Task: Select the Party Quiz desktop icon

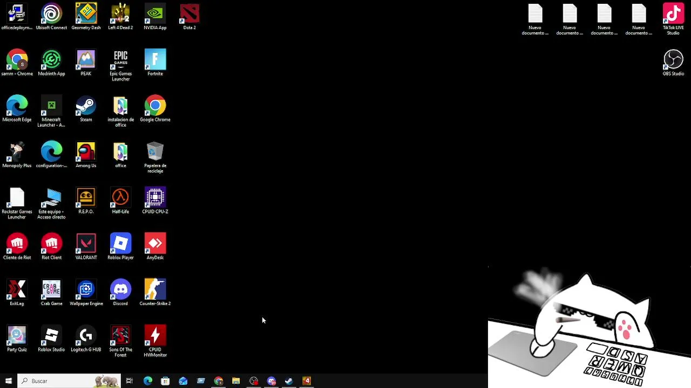Action: (x=17, y=339)
